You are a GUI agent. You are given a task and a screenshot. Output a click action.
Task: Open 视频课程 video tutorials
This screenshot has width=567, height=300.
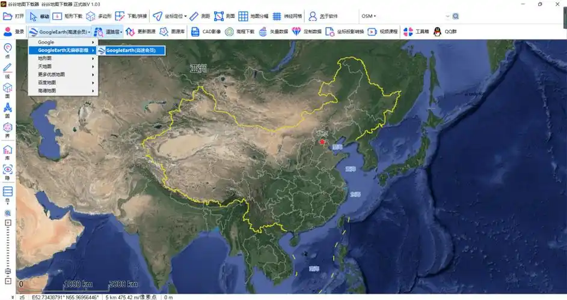pyautogui.click(x=382, y=32)
